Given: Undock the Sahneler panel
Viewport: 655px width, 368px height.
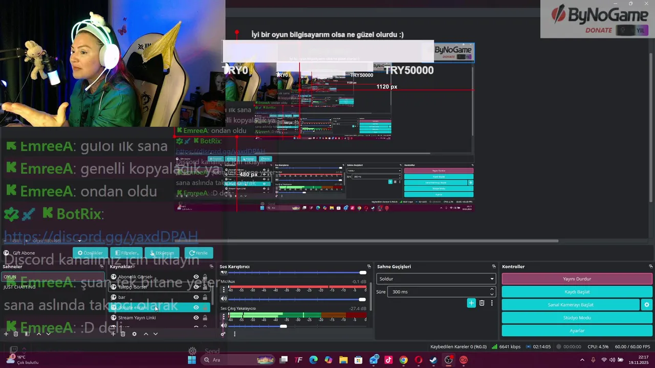Looking at the screenshot, I should pyautogui.click(x=101, y=266).
